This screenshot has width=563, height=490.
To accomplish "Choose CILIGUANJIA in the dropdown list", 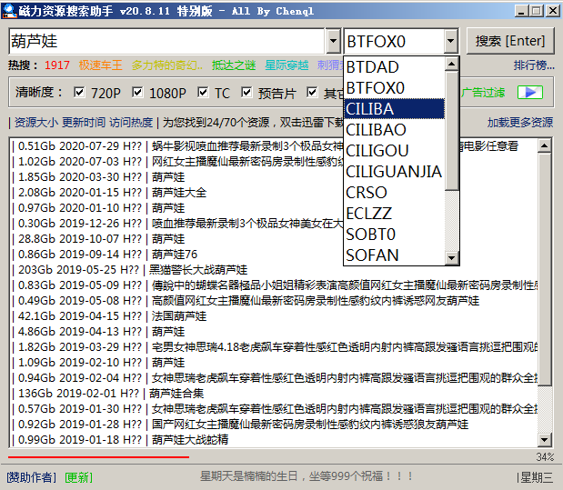I will pos(394,172).
